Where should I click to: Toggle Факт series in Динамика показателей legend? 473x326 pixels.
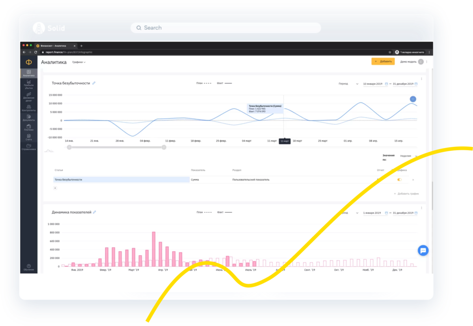(224, 212)
